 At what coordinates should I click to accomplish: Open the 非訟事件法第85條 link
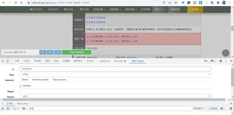(96, 22)
